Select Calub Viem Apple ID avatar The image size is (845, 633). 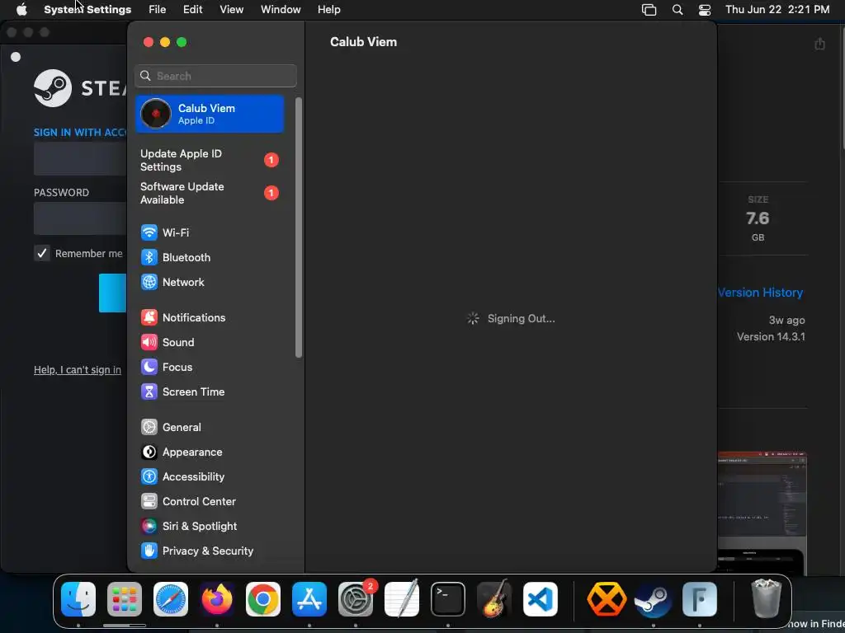click(x=156, y=114)
